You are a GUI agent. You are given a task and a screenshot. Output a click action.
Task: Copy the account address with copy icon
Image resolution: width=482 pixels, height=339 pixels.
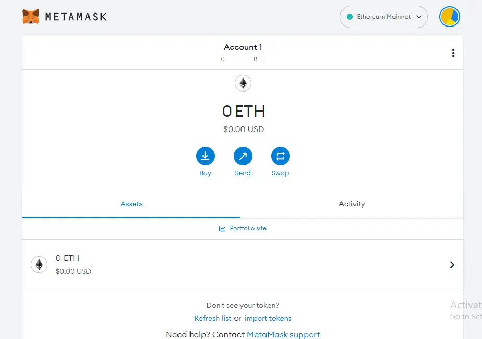(262, 60)
